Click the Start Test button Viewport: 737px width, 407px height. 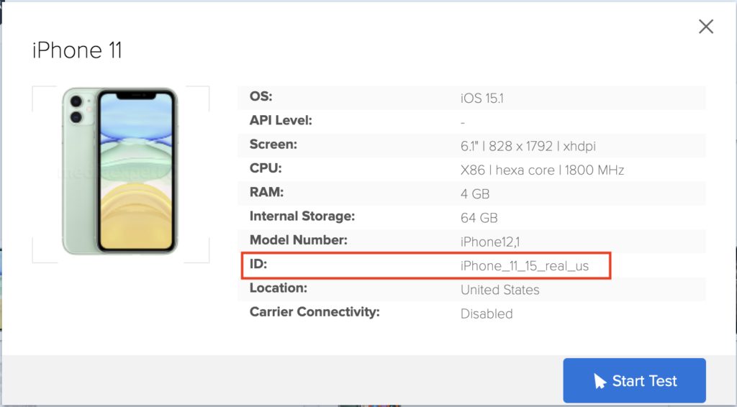click(x=635, y=380)
